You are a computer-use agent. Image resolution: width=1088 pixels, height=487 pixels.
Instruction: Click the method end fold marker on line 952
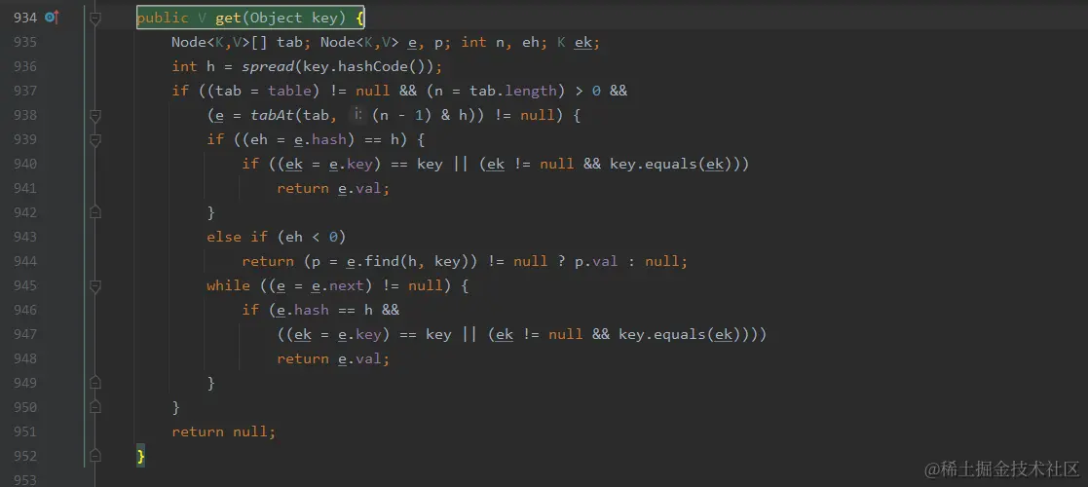95,456
